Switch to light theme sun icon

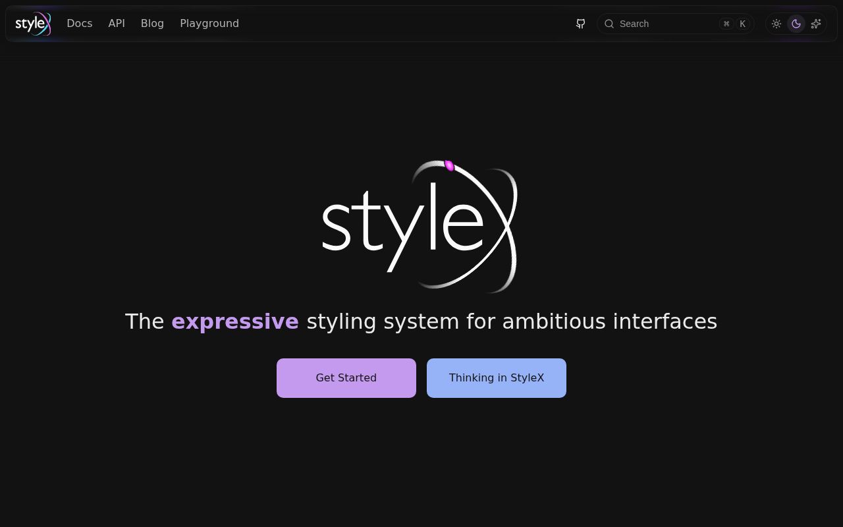pos(776,24)
